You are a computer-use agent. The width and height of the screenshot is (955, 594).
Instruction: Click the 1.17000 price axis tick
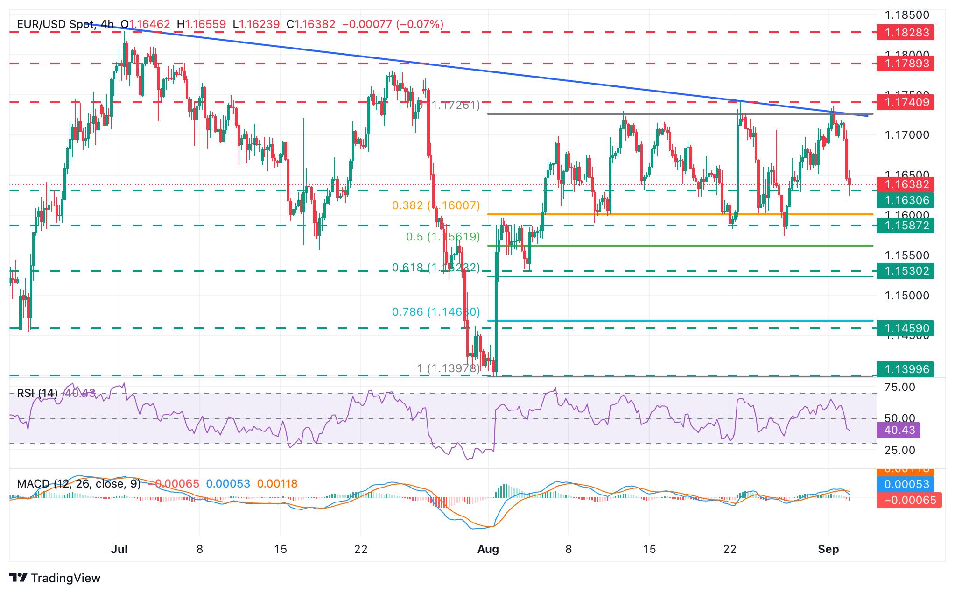[907, 135]
